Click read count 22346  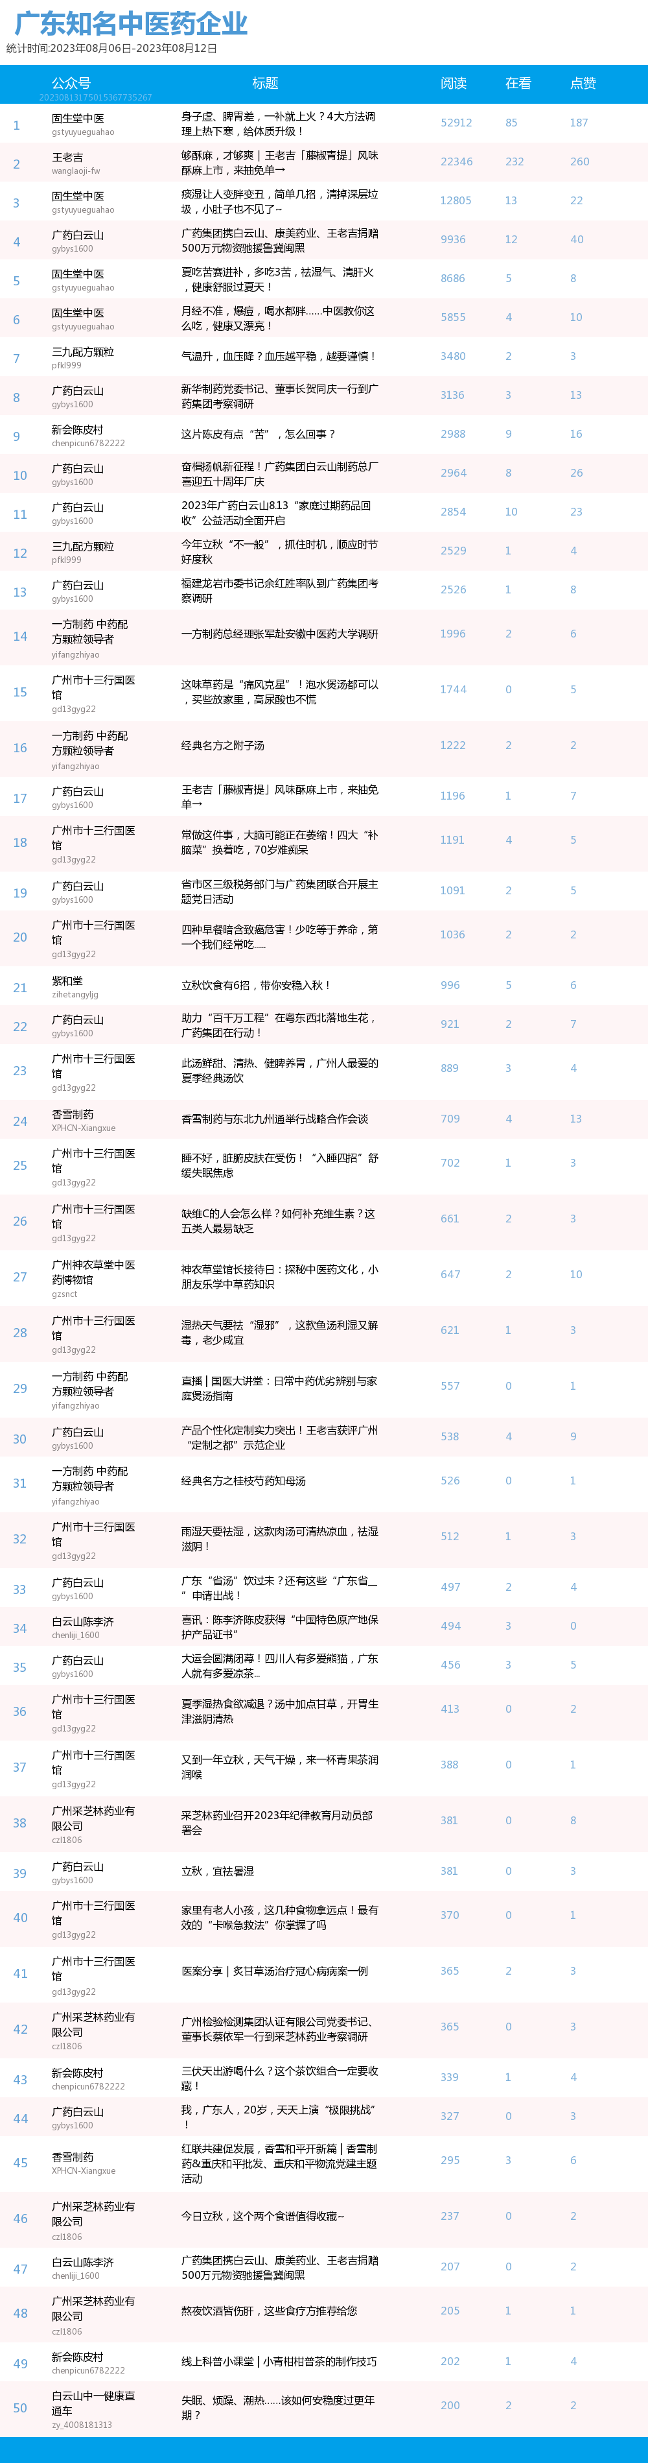point(456,161)
